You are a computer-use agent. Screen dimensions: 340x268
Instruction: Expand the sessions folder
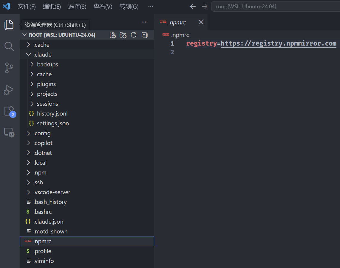point(87,104)
